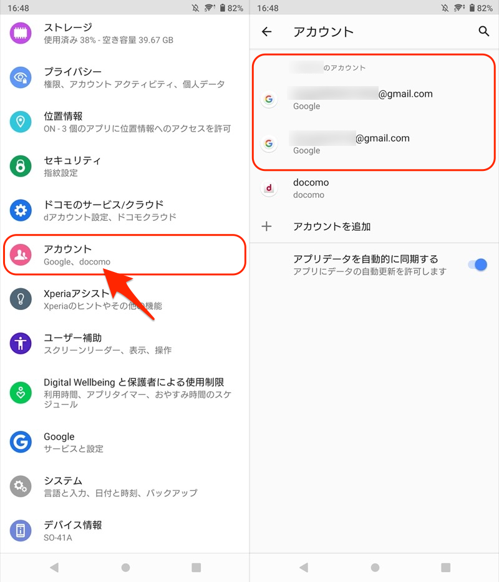Tap the Security padlock icon
Viewport: 499px width, 582px height.
point(21,166)
